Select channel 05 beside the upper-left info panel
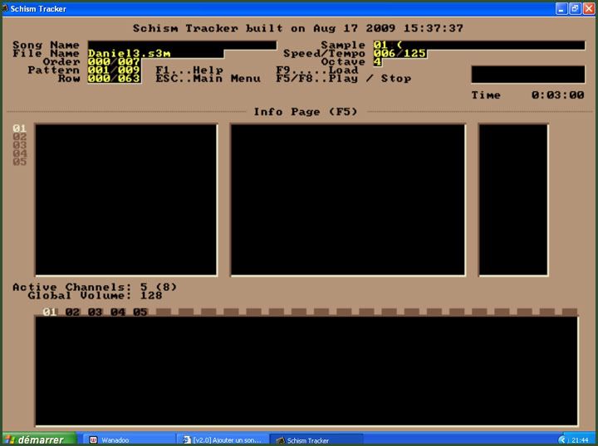This screenshot has height=446, width=598. pos(19,162)
